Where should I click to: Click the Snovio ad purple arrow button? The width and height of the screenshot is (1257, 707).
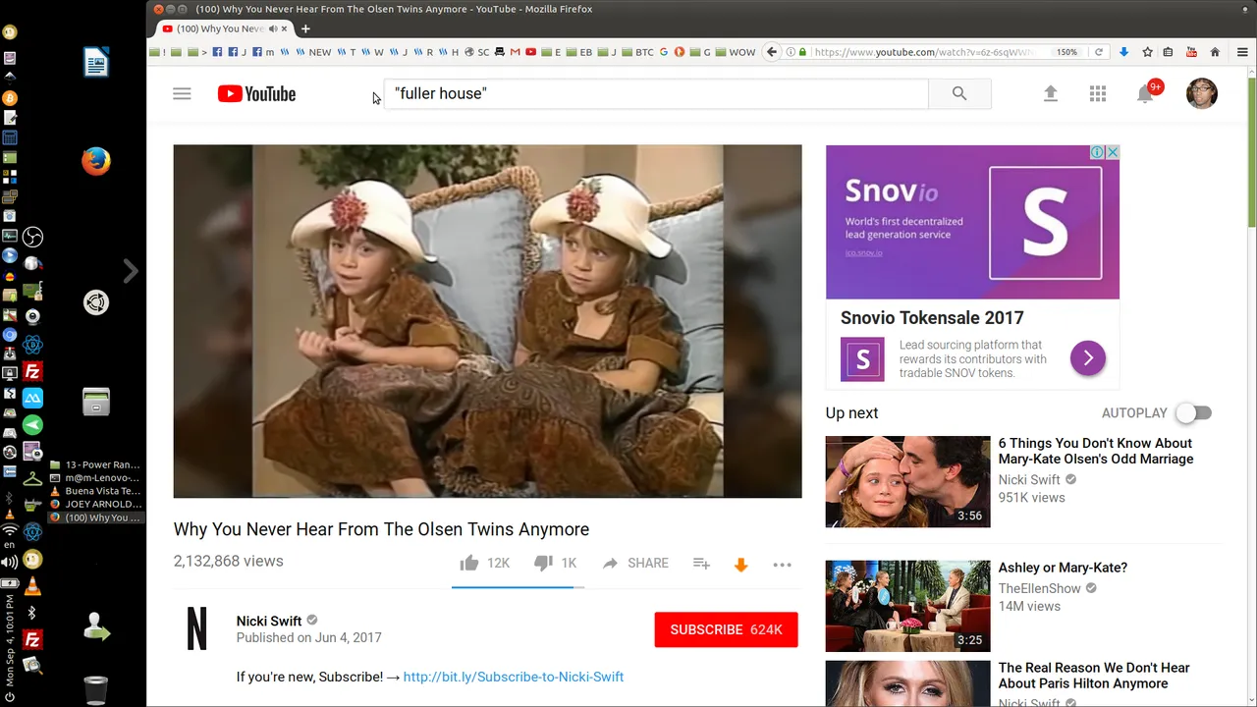point(1088,358)
